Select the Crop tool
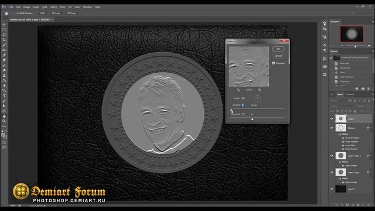The height and width of the screenshot is (211, 375). pos(4,40)
